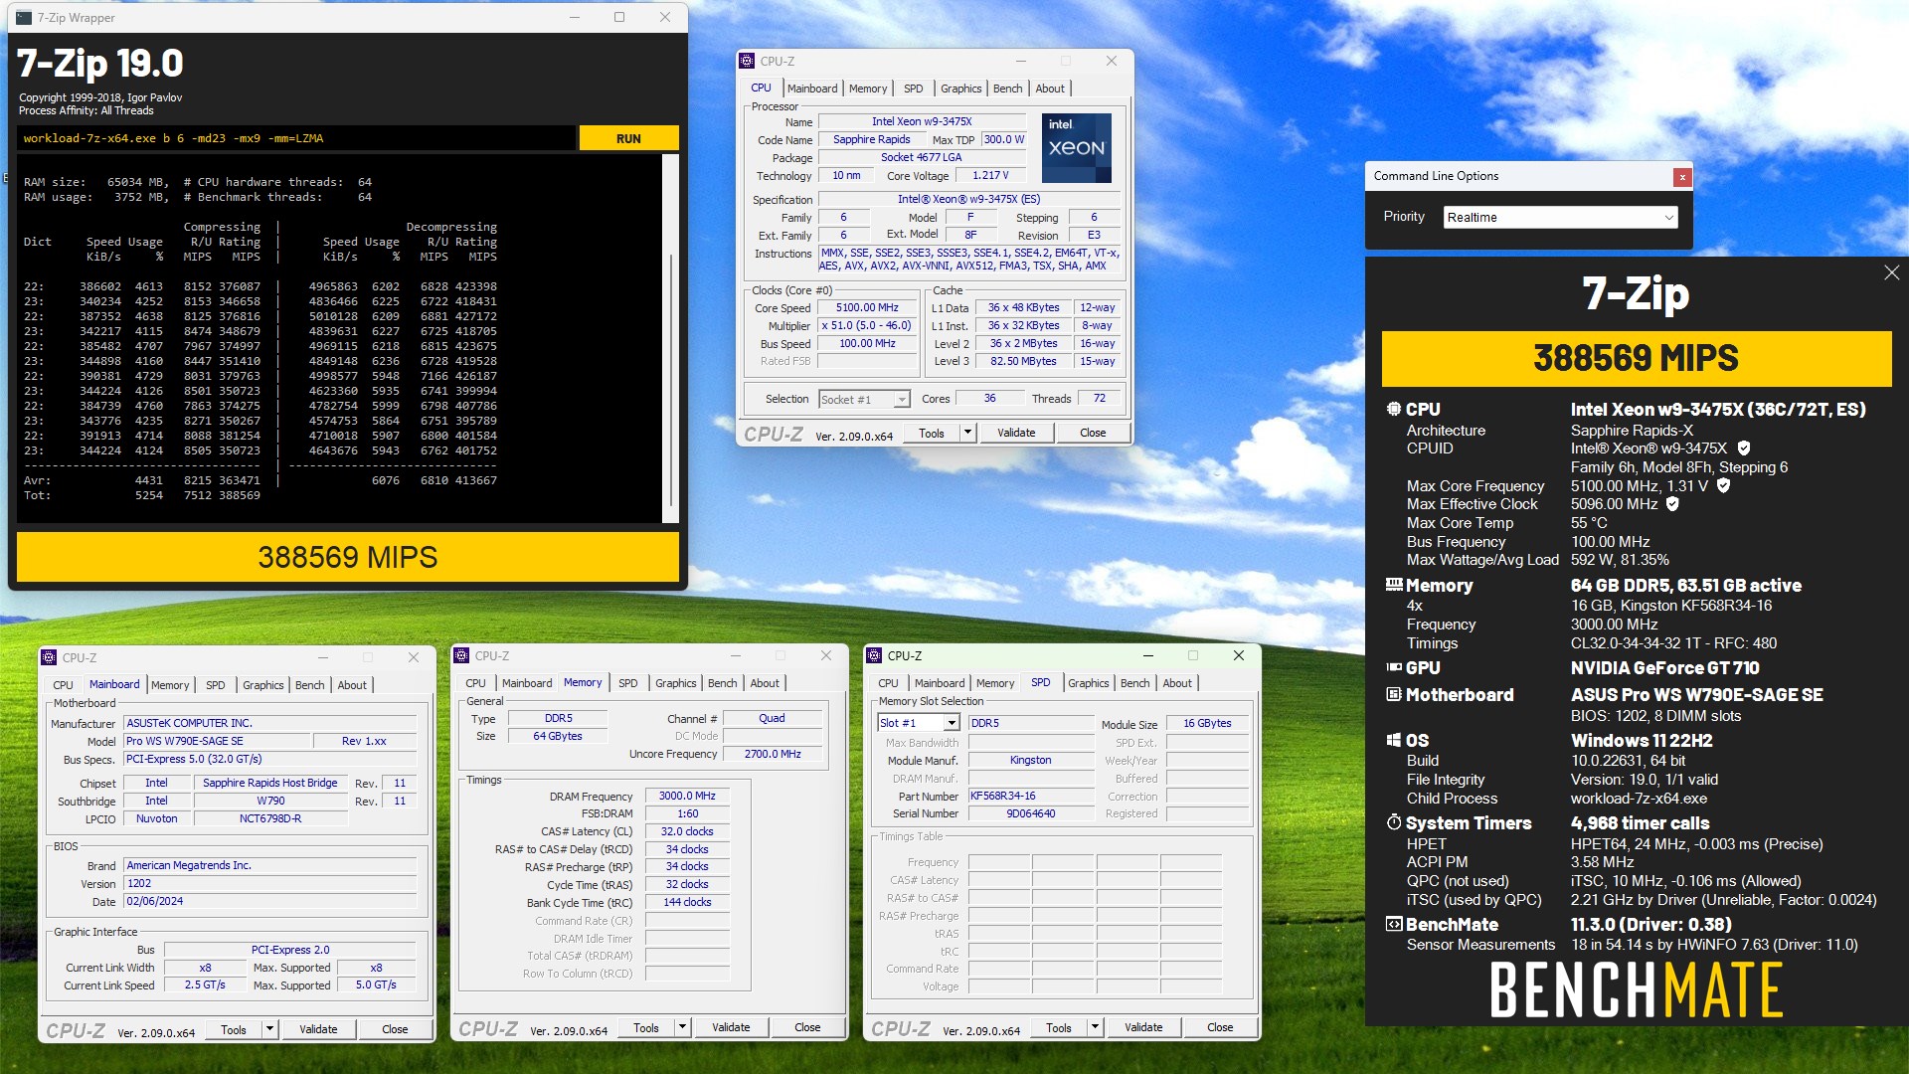Open About tab in top CPU-Z window

click(x=1050, y=89)
